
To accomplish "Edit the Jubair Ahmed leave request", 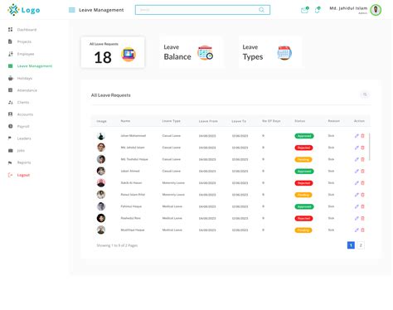I will tap(357, 171).
